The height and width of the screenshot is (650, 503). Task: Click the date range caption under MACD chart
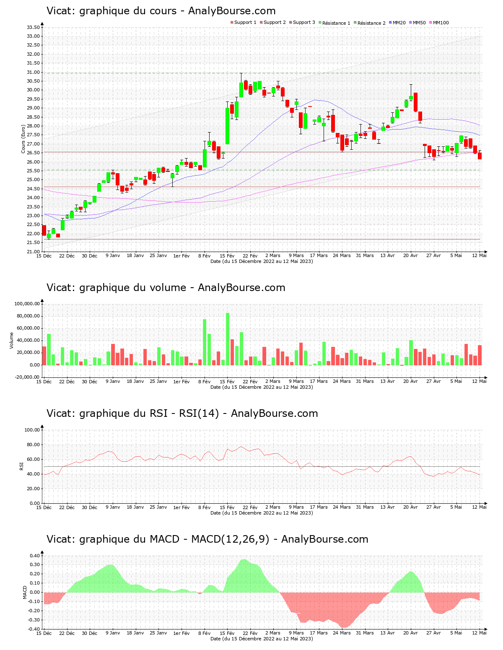pos(262,639)
